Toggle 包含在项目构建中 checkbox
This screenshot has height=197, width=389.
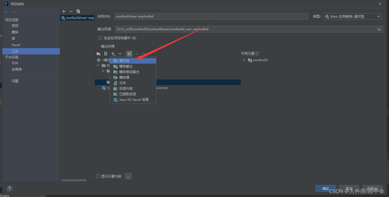(100, 38)
